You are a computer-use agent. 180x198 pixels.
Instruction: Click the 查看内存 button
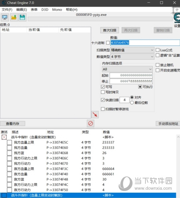13,123
